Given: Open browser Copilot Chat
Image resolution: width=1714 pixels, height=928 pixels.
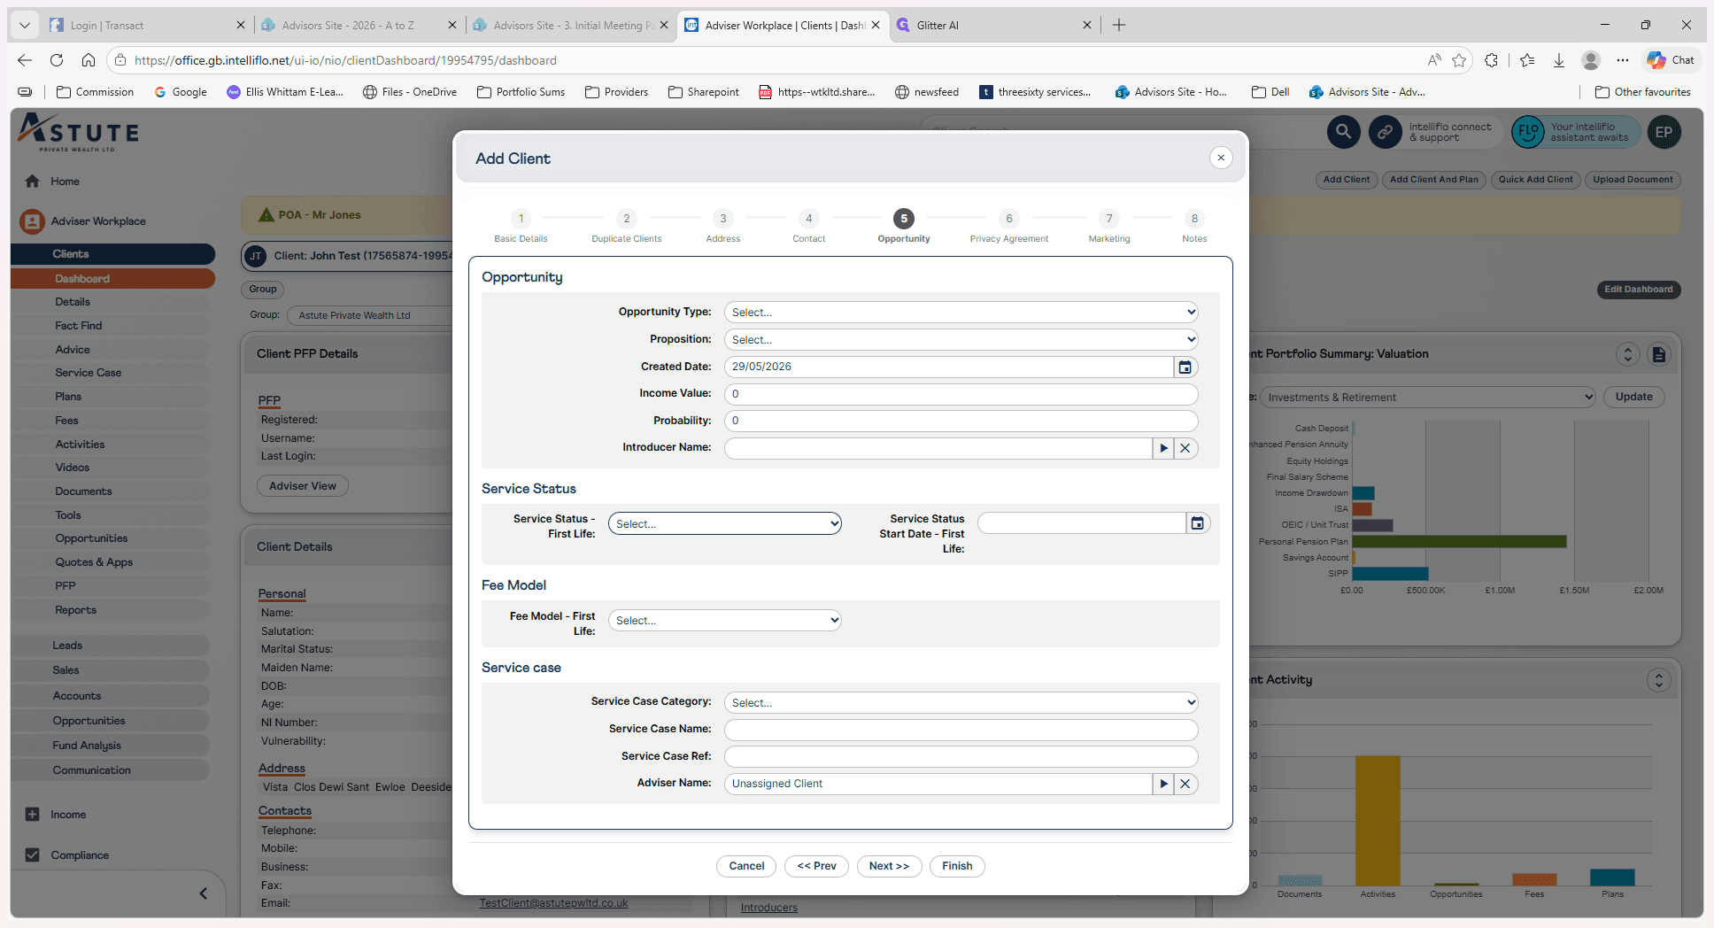Looking at the screenshot, I should (x=1671, y=60).
